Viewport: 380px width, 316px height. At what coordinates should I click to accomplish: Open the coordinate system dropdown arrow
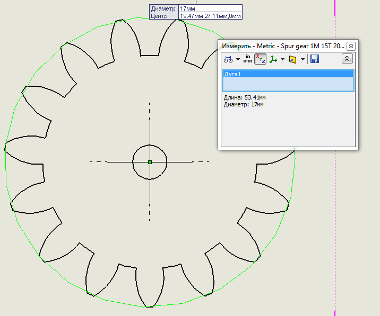(x=282, y=59)
